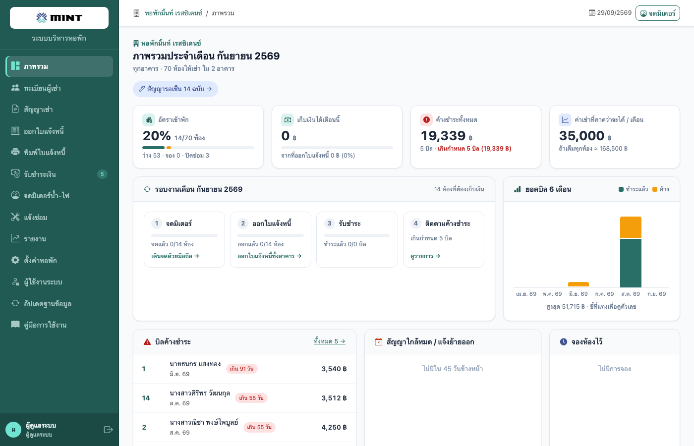Click the logout icon beside ผู้ดูแลระบบ
The height and width of the screenshot is (446, 694).
tap(108, 430)
